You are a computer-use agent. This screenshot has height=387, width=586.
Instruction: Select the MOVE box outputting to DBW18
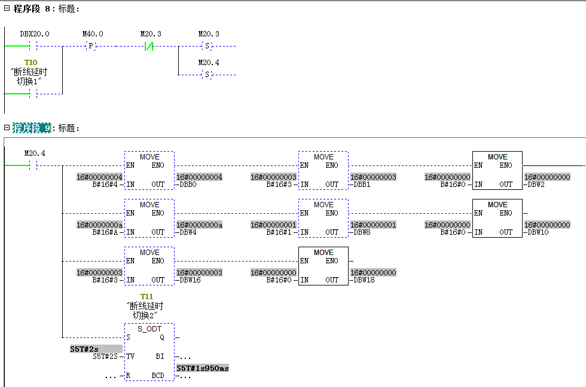point(323,266)
